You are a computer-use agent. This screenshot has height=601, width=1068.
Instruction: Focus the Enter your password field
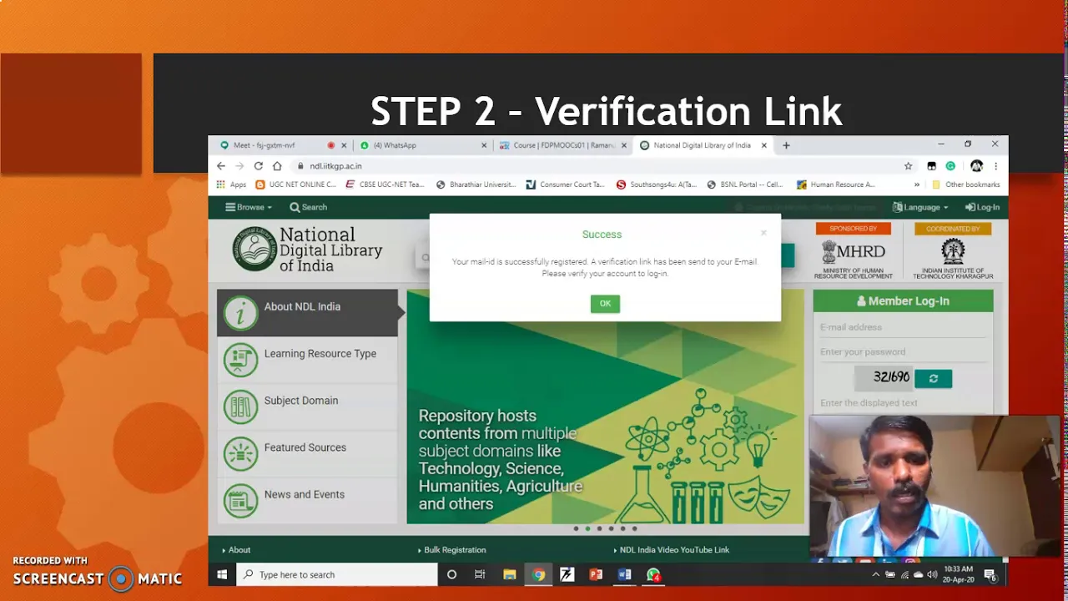903,351
